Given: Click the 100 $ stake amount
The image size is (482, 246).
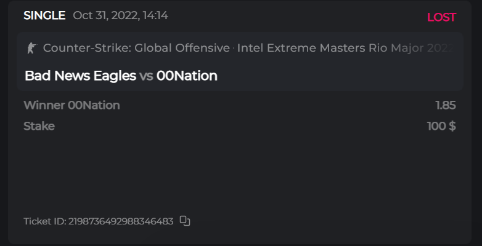Looking at the screenshot, I should coord(441,126).
